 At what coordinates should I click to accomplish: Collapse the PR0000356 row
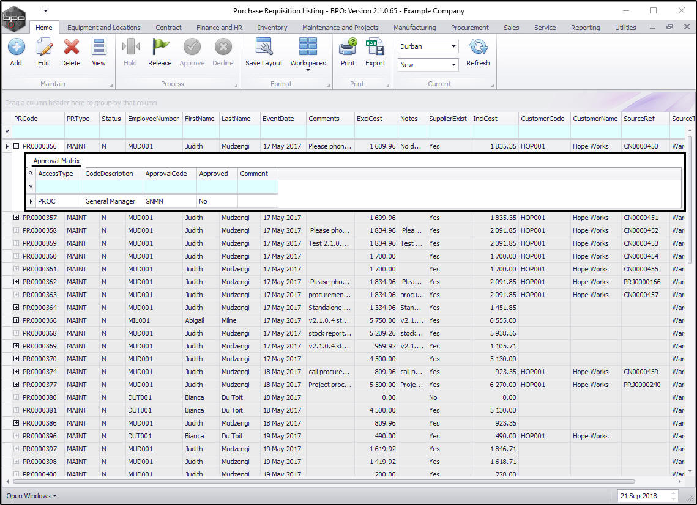tap(17, 146)
